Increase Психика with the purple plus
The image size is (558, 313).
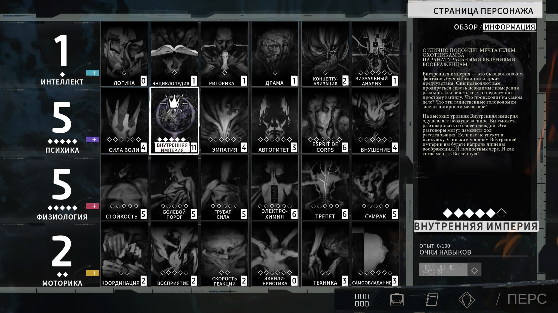point(92,139)
